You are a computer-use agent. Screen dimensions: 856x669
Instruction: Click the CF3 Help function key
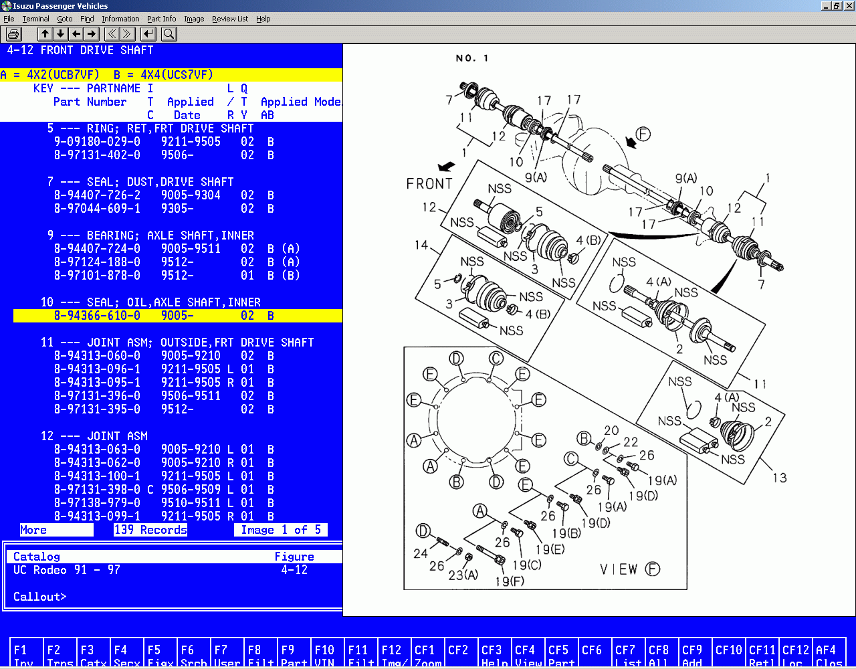coord(494,654)
